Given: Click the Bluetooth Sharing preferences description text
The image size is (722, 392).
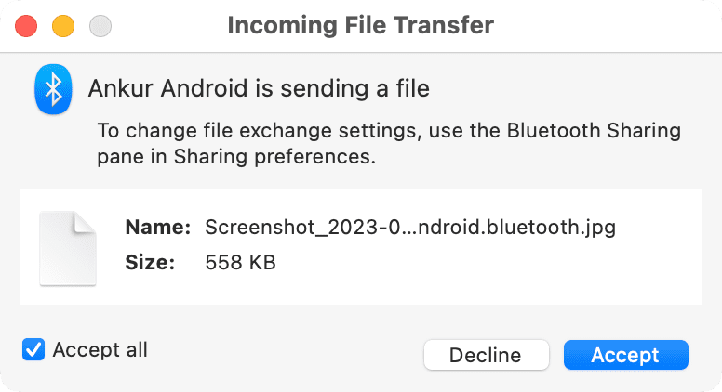Looking at the screenshot, I should coord(389,143).
